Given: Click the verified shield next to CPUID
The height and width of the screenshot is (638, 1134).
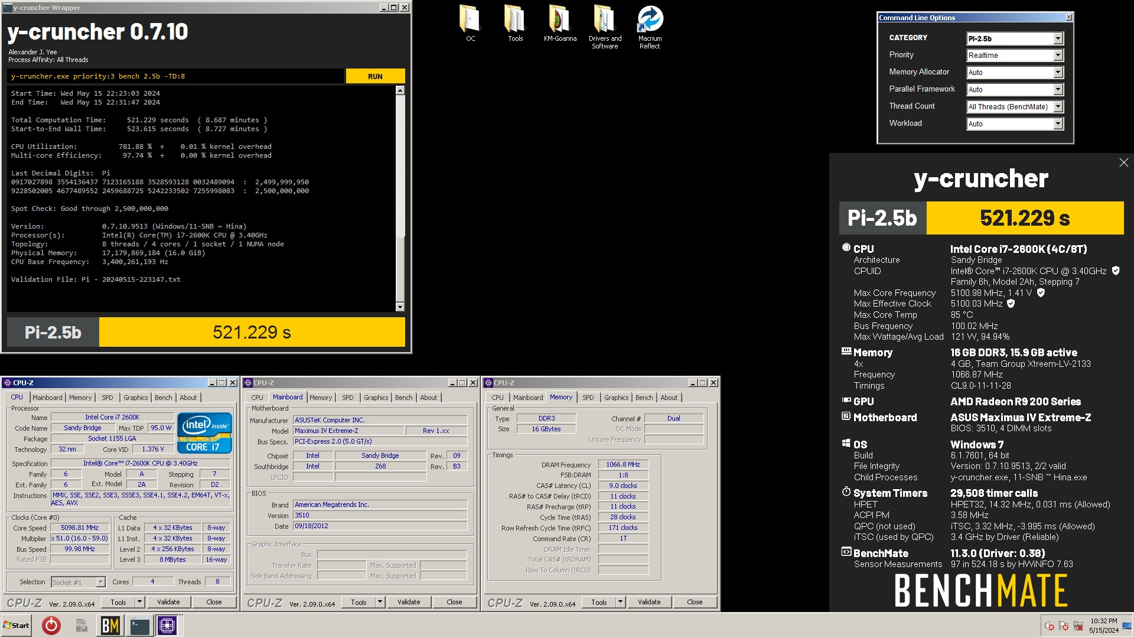Looking at the screenshot, I should (1116, 271).
